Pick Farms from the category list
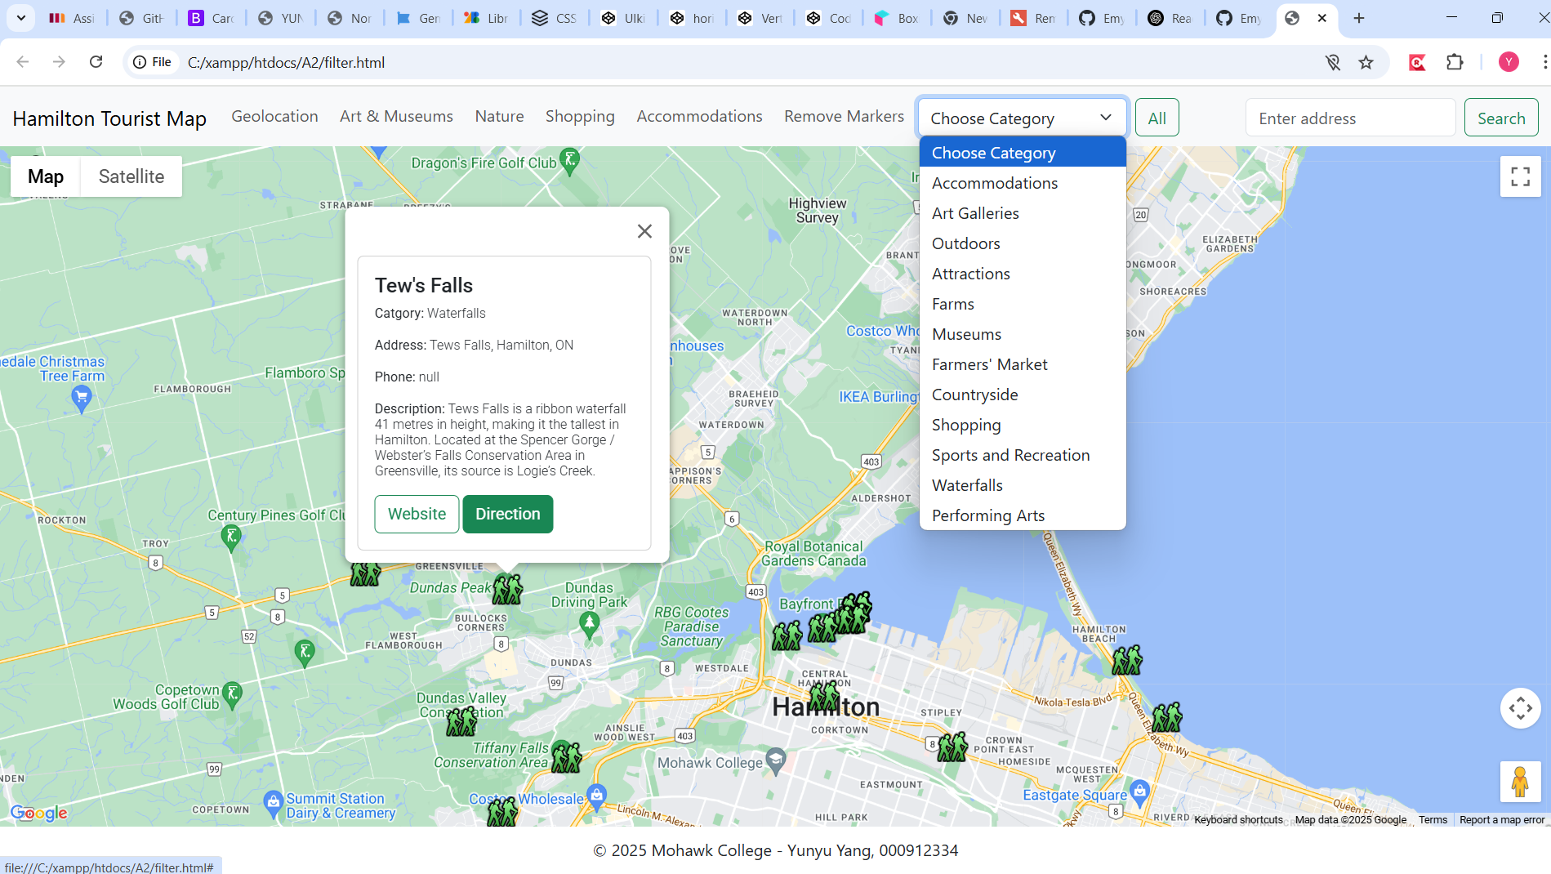This screenshot has width=1551, height=874. pos(1022,304)
